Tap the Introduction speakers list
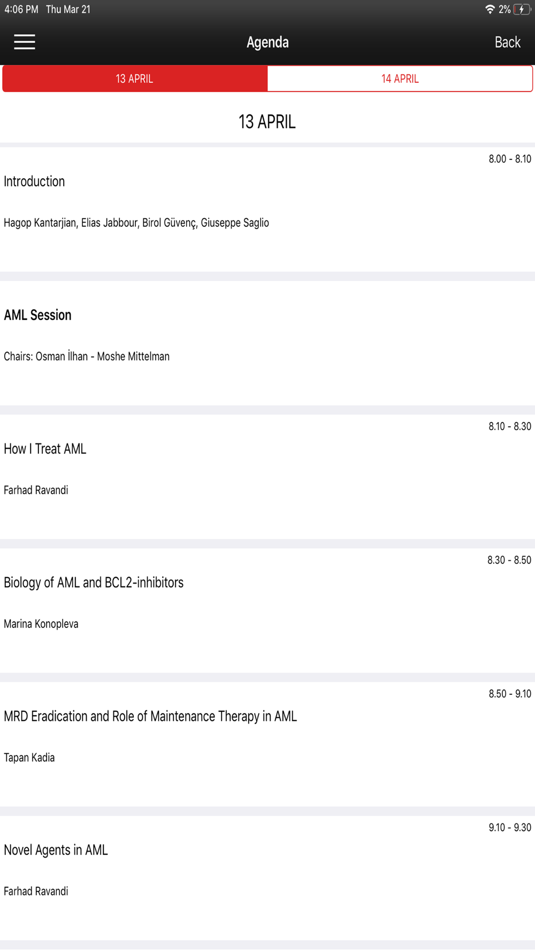 point(136,223)
